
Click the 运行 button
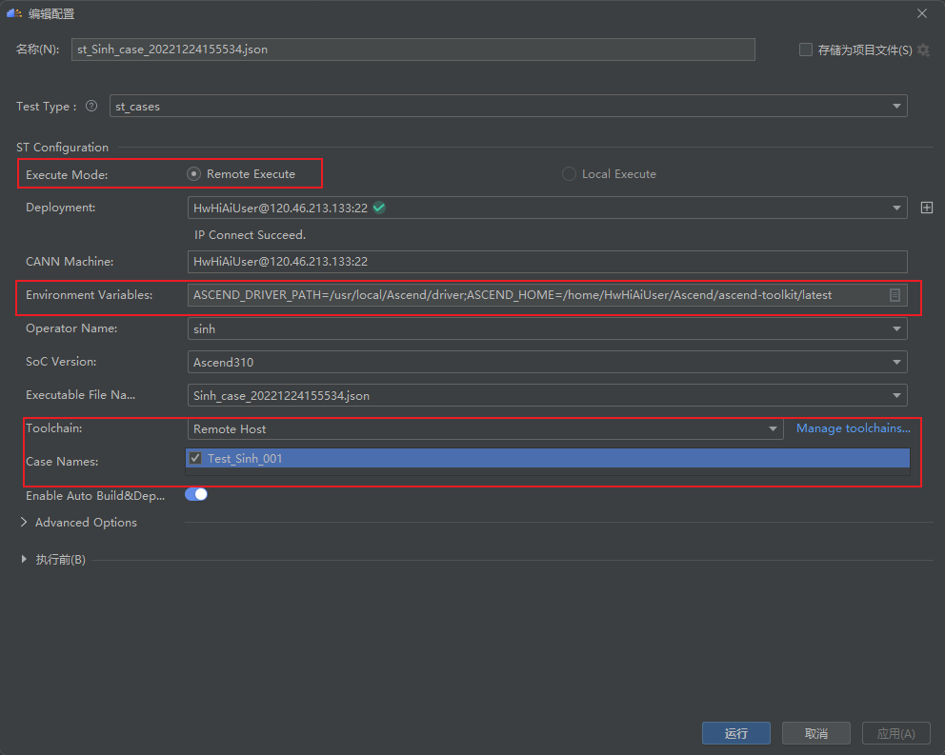(x=735, y=733)
